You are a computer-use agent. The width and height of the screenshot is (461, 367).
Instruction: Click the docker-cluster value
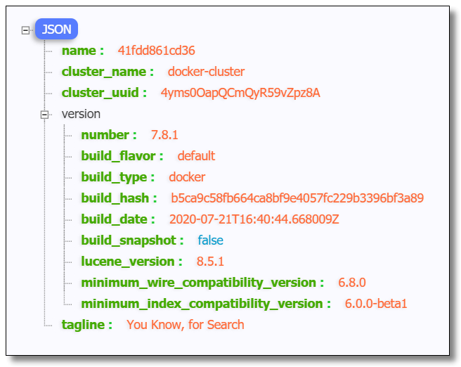tap(206, 72)
